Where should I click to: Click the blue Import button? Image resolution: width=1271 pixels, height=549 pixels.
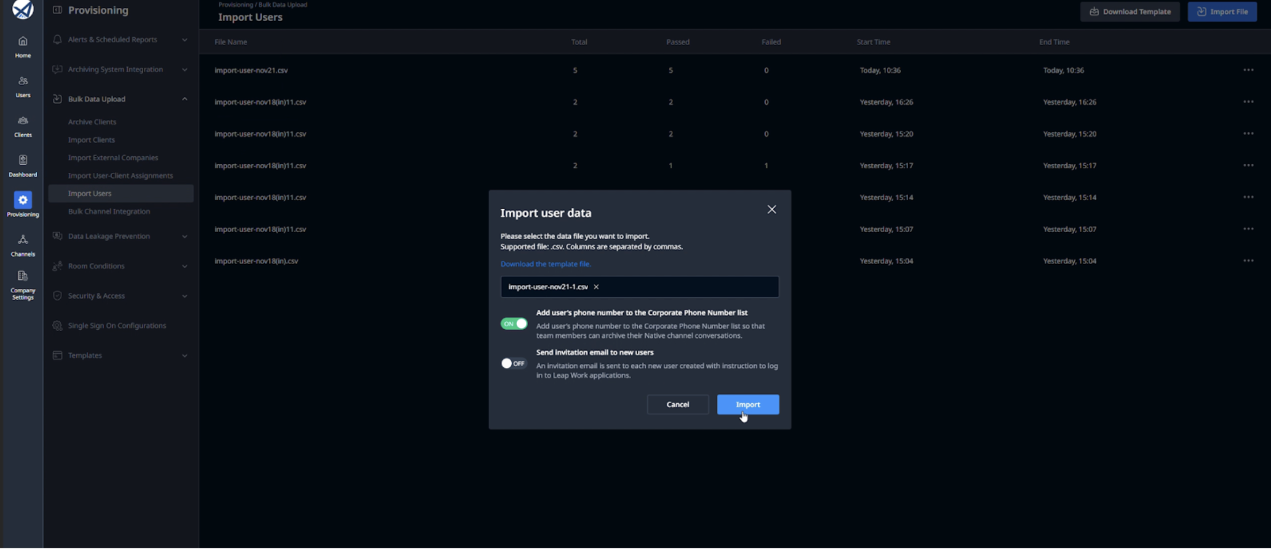click(747, 404)
